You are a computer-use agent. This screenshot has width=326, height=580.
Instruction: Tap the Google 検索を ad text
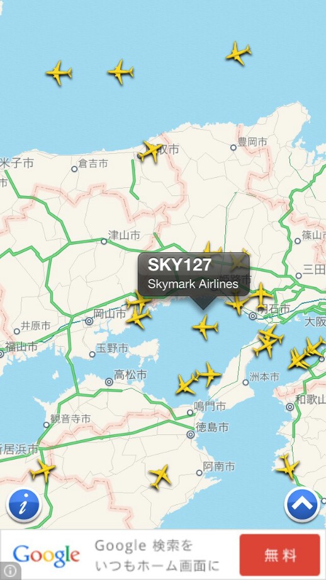coord(144,545)
